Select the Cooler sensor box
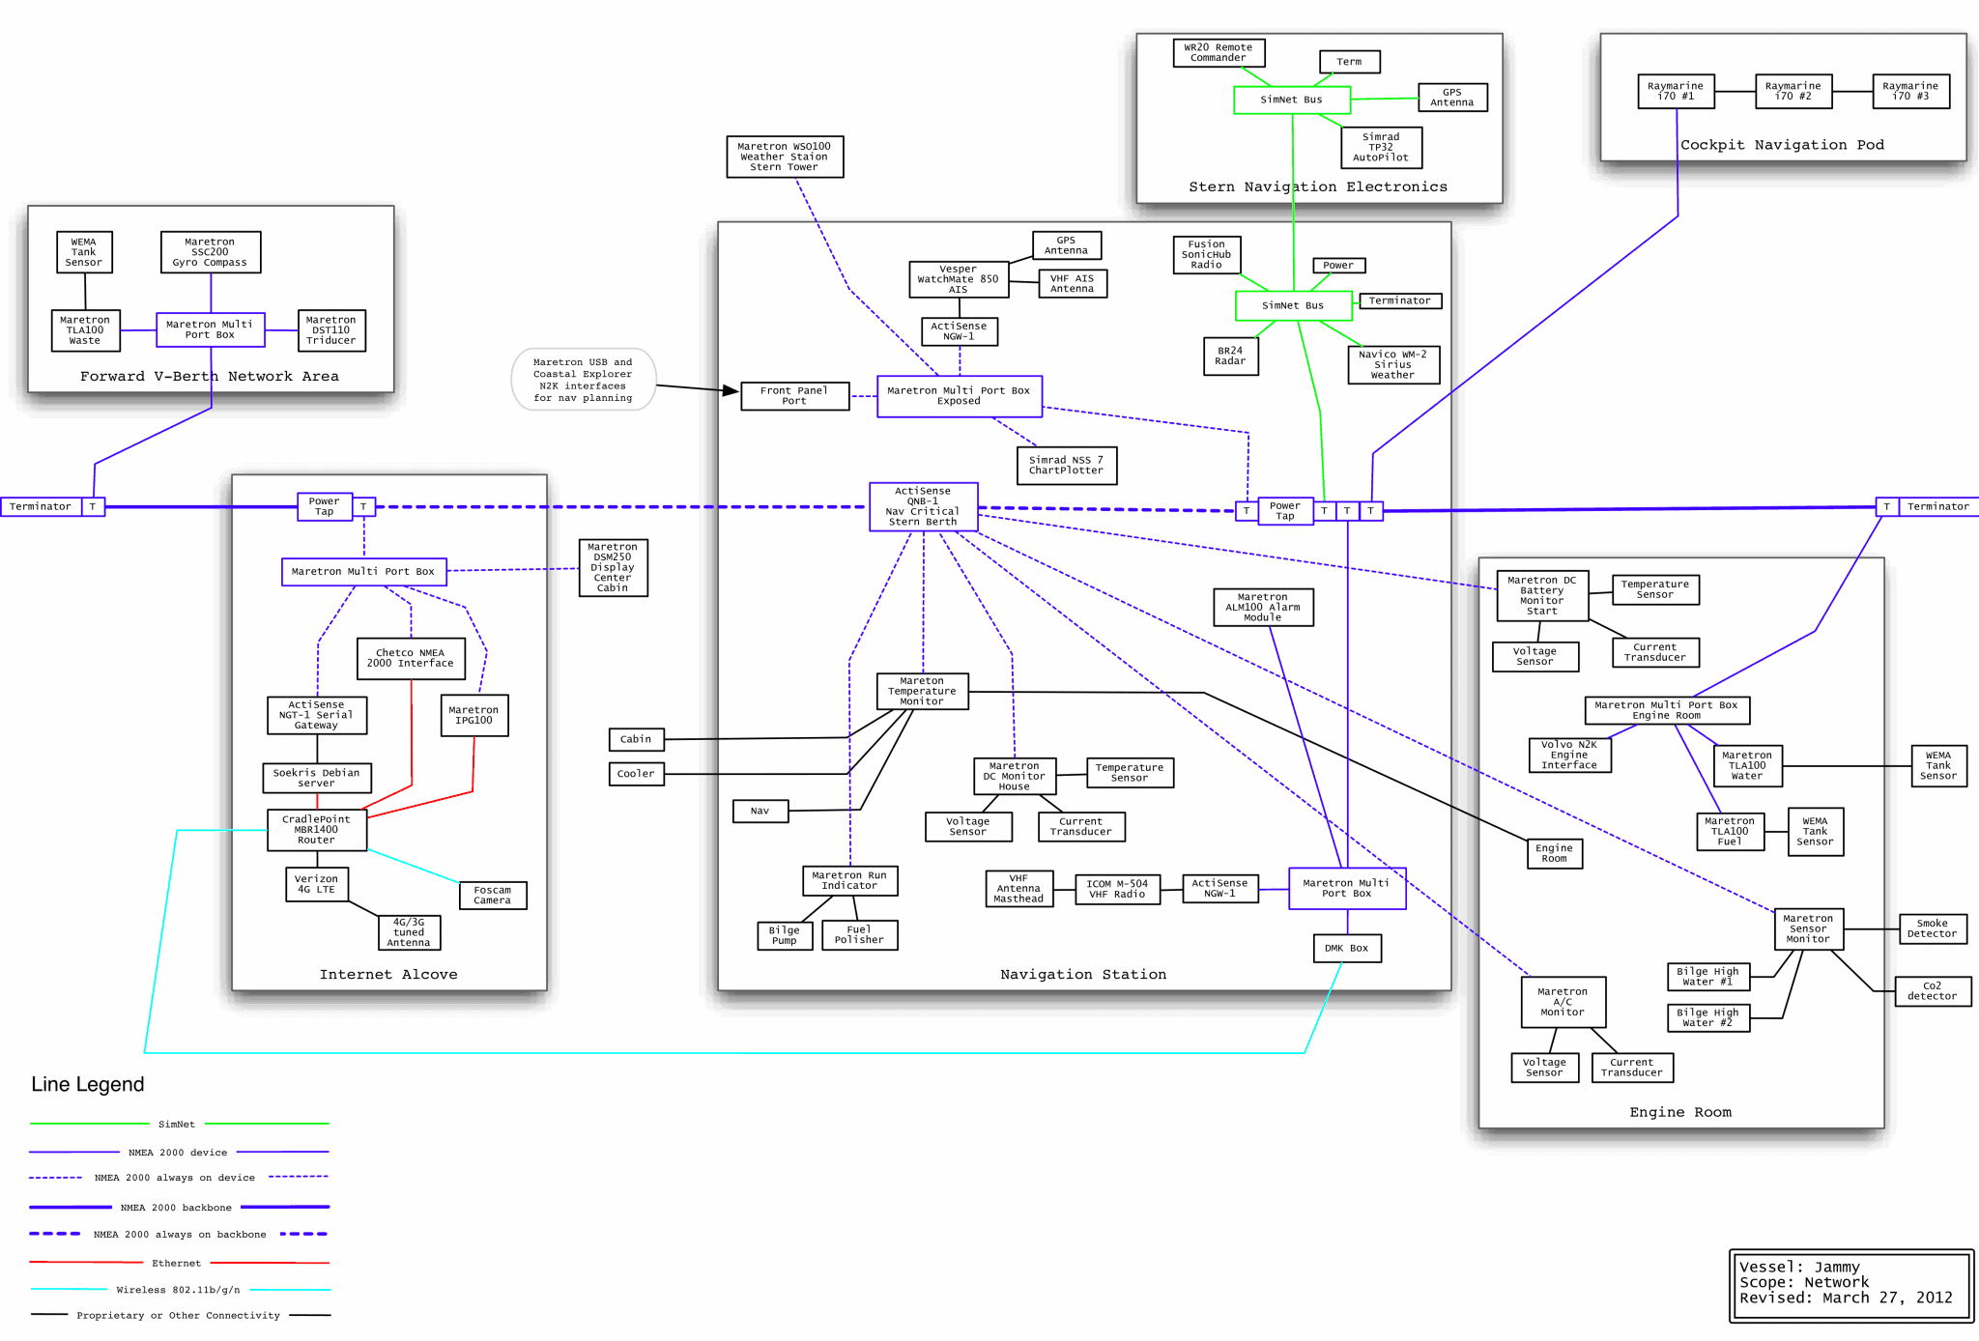 (636, 774)
